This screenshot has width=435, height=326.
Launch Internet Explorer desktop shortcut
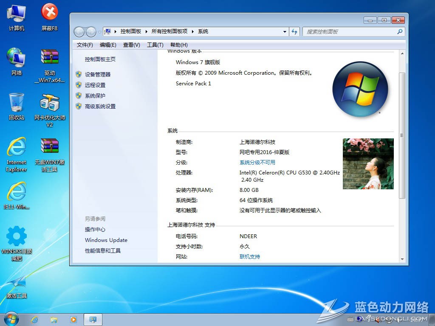16,153
